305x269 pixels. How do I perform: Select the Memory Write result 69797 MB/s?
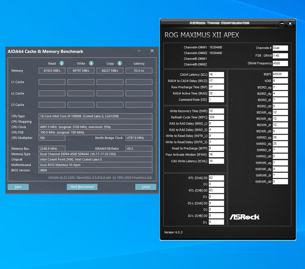(x=81, y=71)
